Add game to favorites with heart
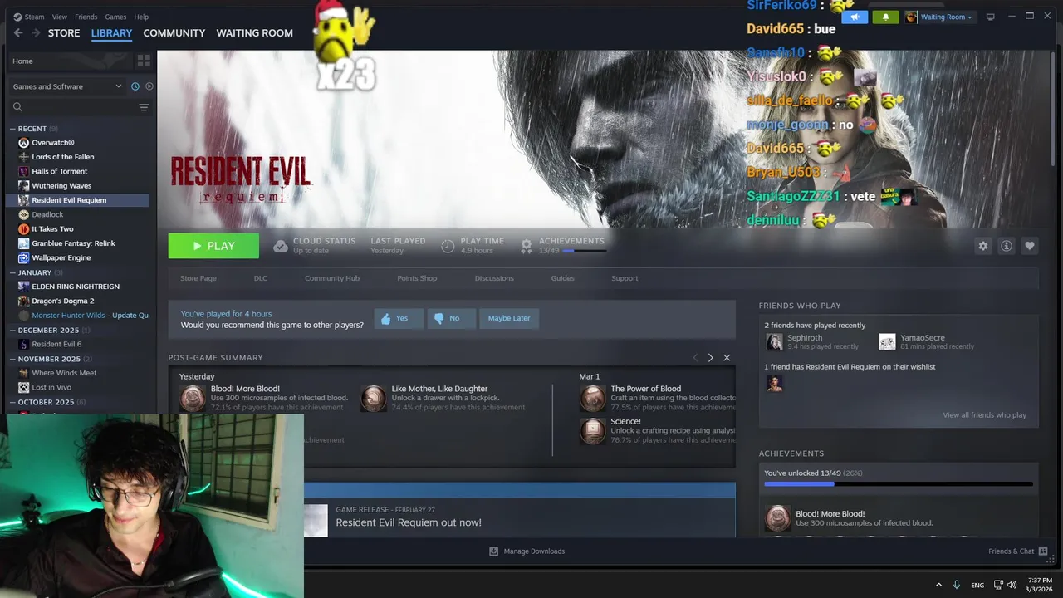The image size is (1063, 598). tap(1030, 246)
